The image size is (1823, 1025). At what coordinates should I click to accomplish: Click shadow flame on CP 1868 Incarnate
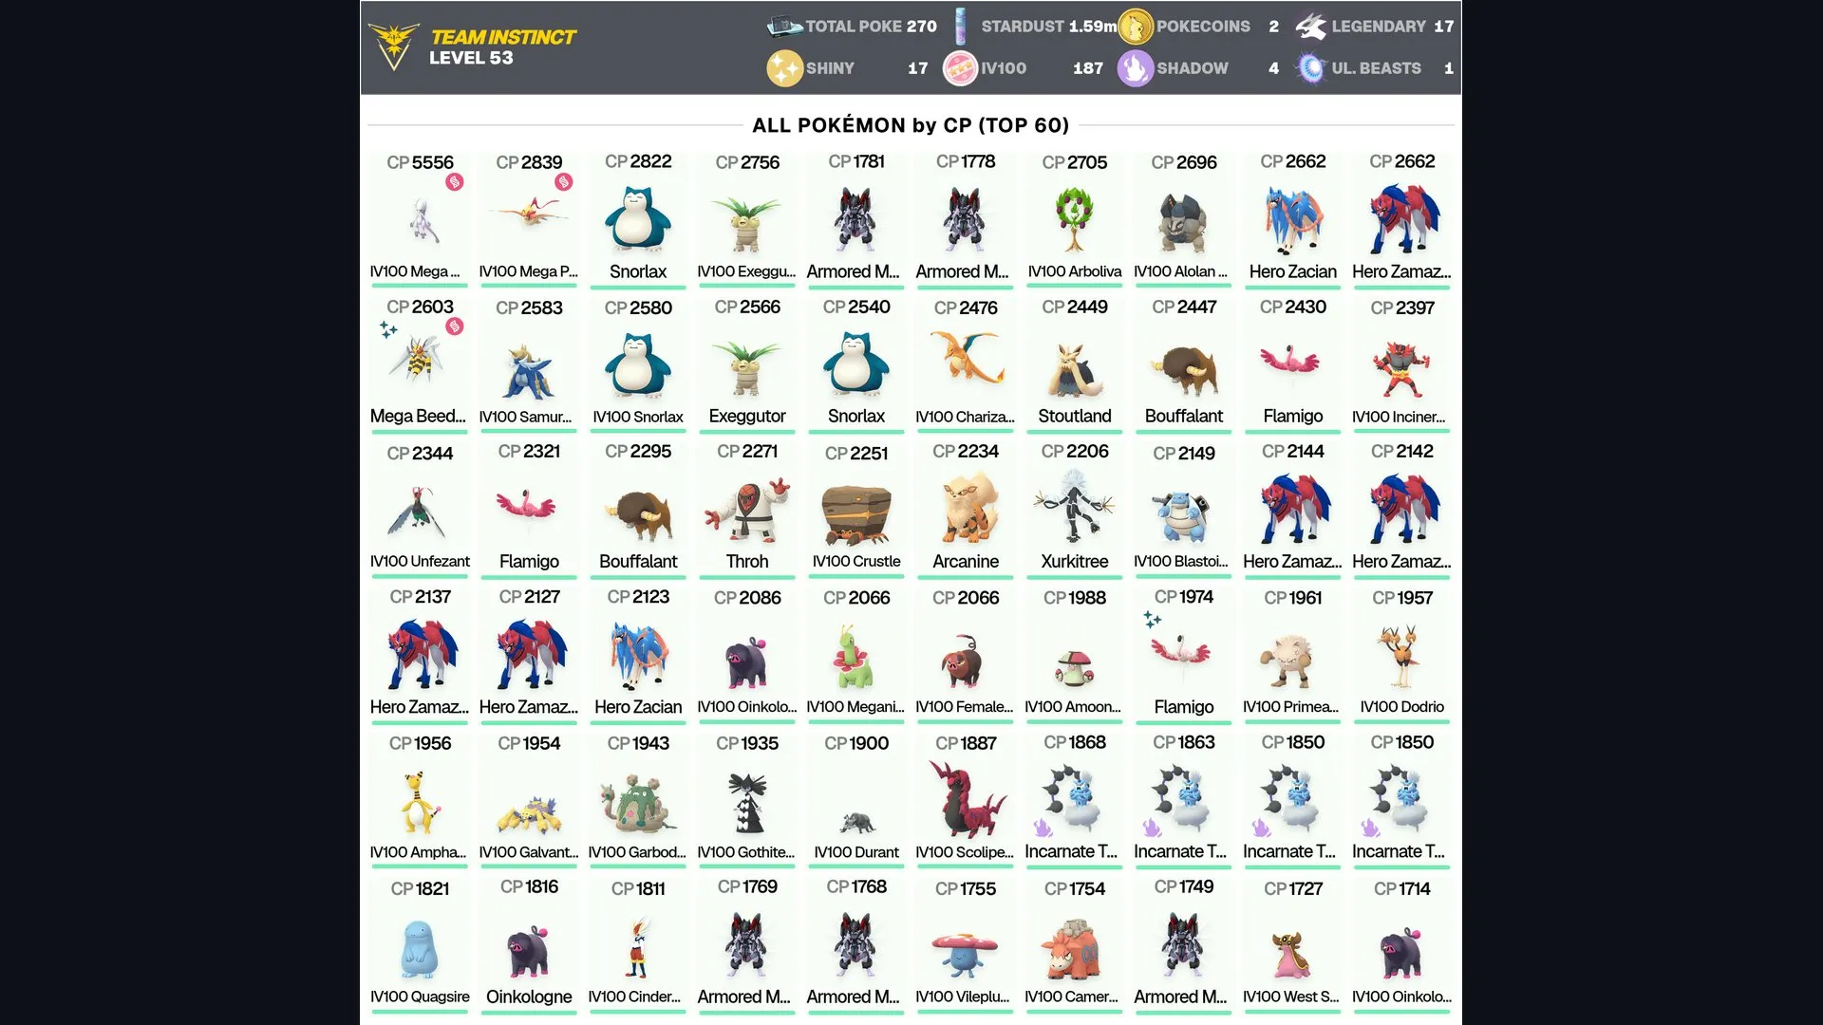pyautogui.click(x=1042, y=828)
